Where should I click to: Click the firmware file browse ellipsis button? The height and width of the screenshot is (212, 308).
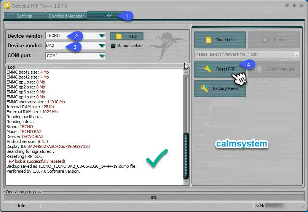tap(296, 55)
